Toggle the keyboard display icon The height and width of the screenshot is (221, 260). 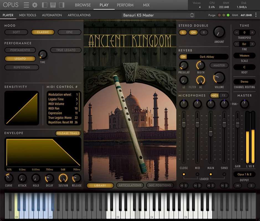pos(53,5)
